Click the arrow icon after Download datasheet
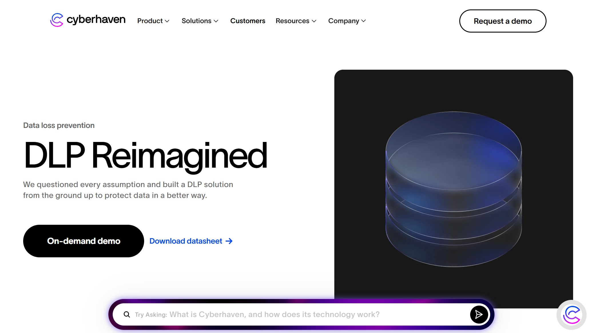The height and width of the screenshot is (333, 600). pos(229,241)
